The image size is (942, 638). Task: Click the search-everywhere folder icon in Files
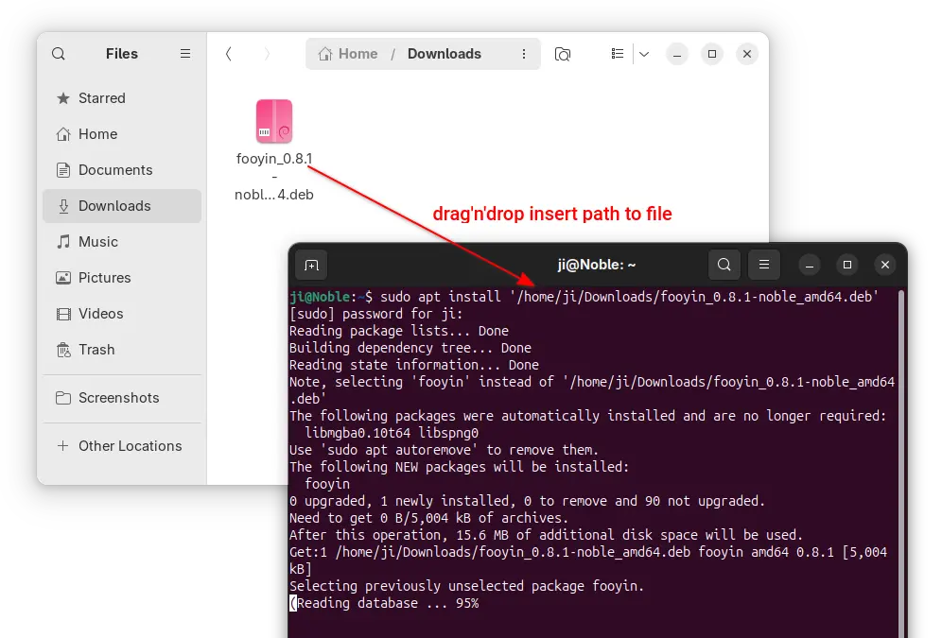(563, 55)
